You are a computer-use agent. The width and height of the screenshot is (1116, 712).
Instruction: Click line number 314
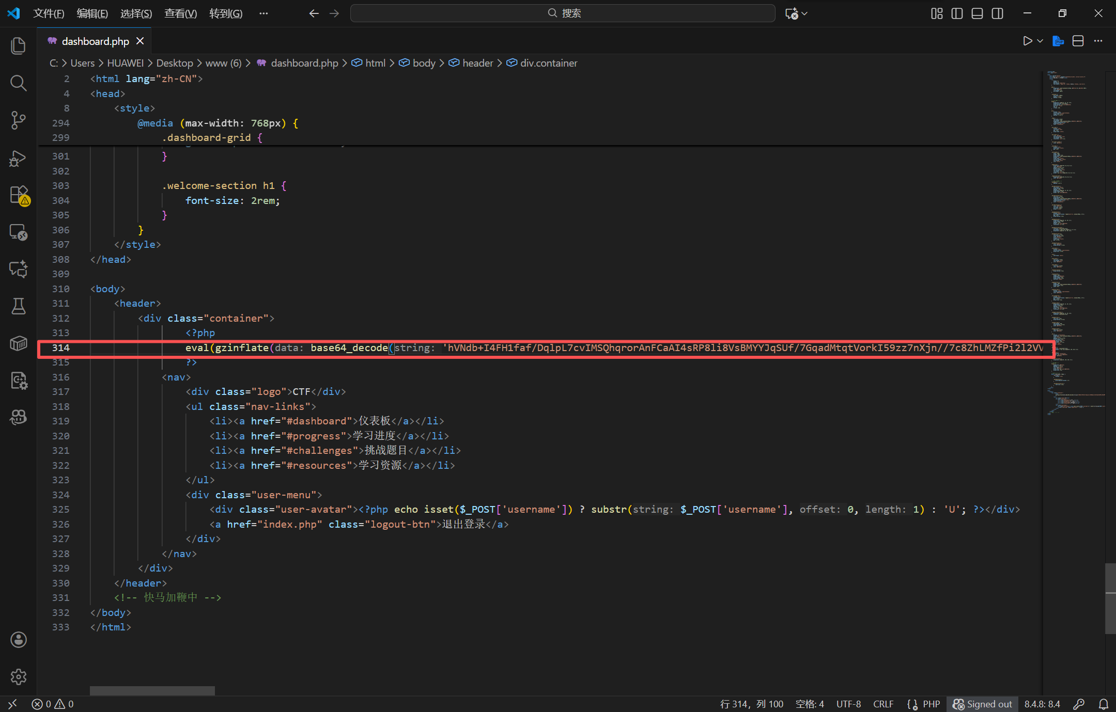click(60, 347)
